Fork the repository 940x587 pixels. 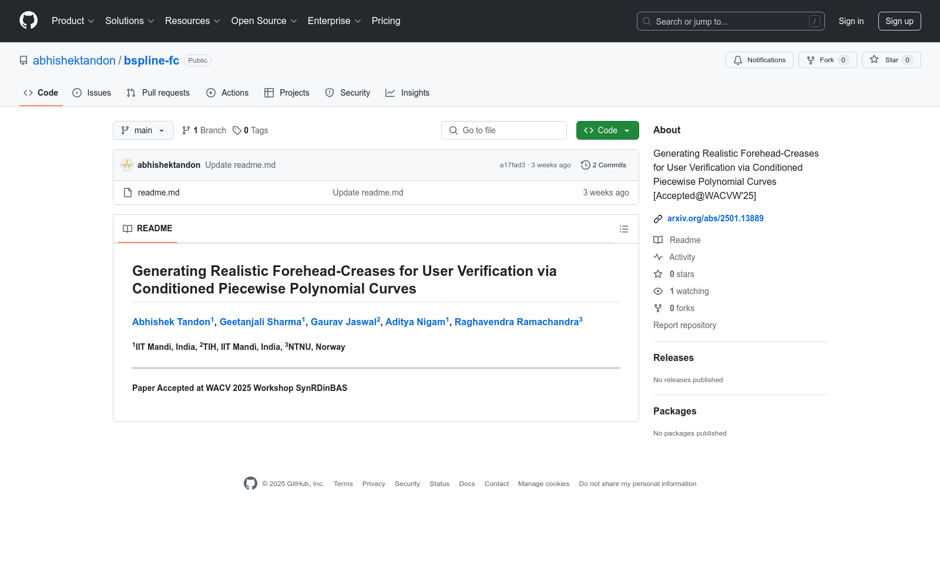pos(828,60)
